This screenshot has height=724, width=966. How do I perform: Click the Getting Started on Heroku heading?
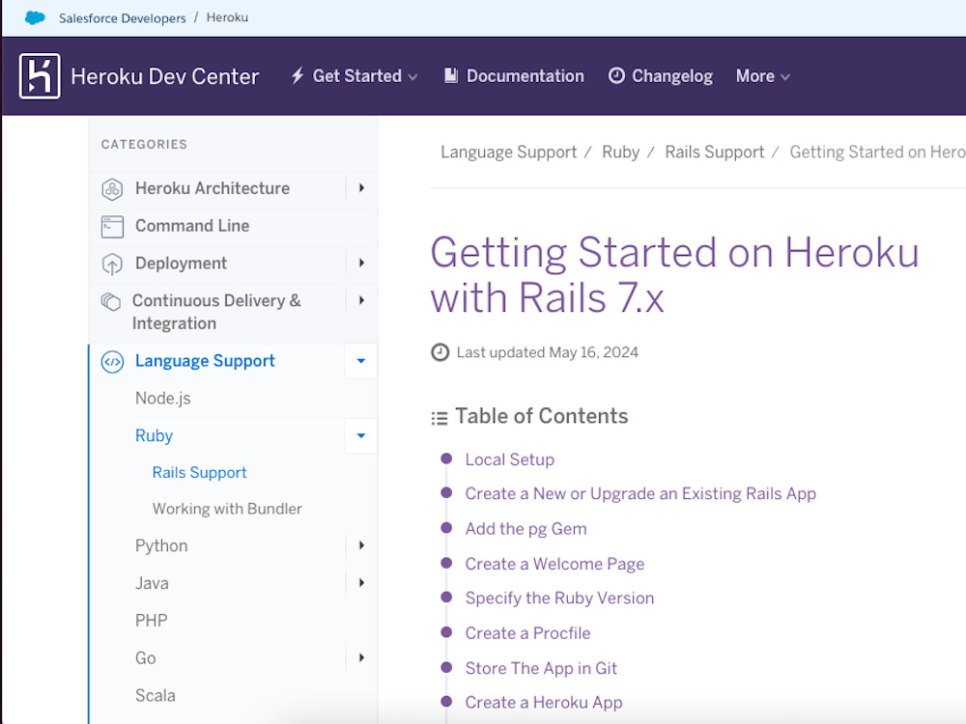tap(674, 275)
